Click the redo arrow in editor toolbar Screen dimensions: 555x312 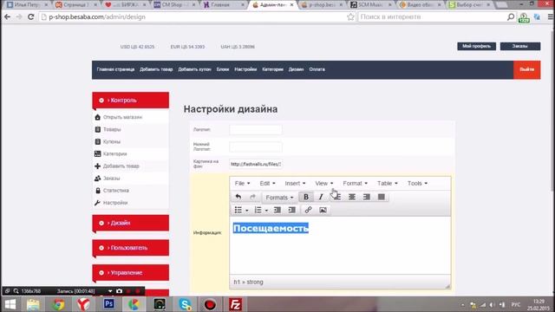click(x=252, y=197)
